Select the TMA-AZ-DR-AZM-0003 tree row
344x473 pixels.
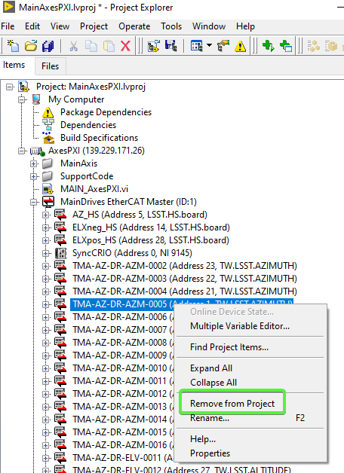pyautogui.click(x=185, y=279)
